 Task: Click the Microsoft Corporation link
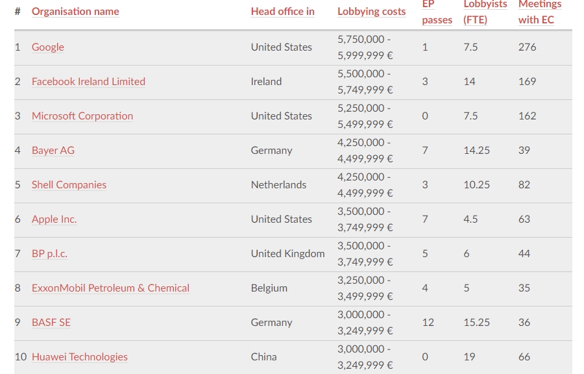tap(82, 116)
